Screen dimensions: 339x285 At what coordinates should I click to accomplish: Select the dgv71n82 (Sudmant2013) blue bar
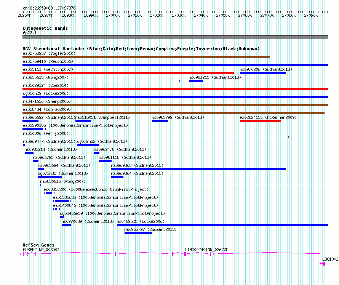[50, 177]
